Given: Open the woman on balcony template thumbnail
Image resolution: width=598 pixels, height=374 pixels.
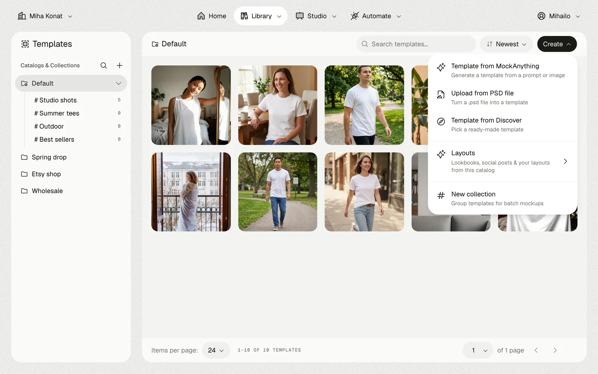Looking at the screenshot, I should [x=191, y=192].
